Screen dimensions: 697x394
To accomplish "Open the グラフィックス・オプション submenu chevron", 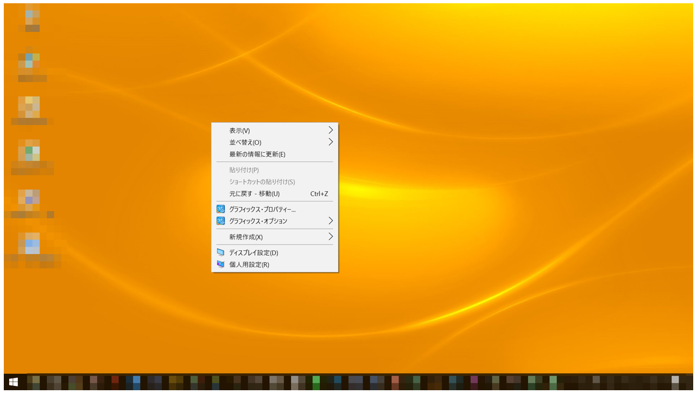I will coord(330,221).
